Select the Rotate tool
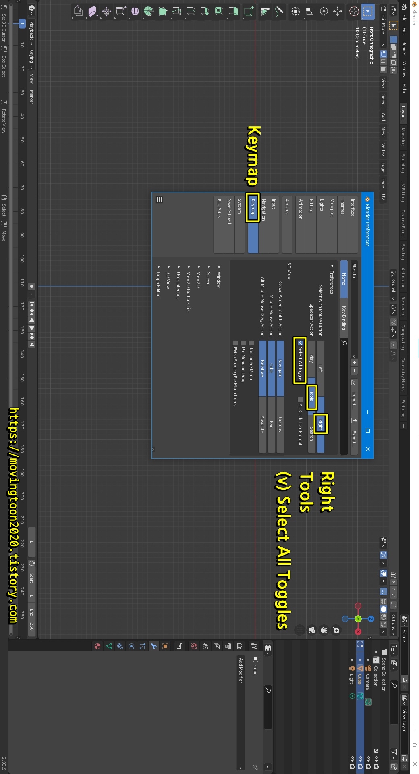The width and height of the screenshot is (419, 774). [x=324, y=11]
